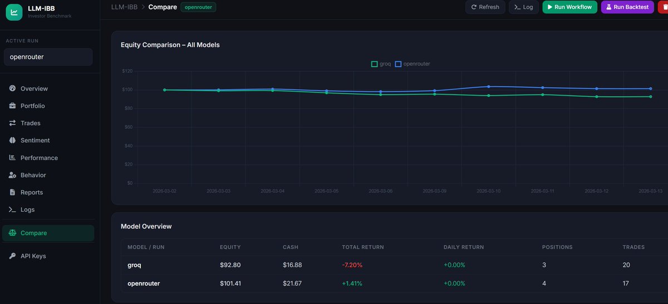This screenshot has height=304, width=668.
Task: Click the Refresh button
Action: point(485,7)
